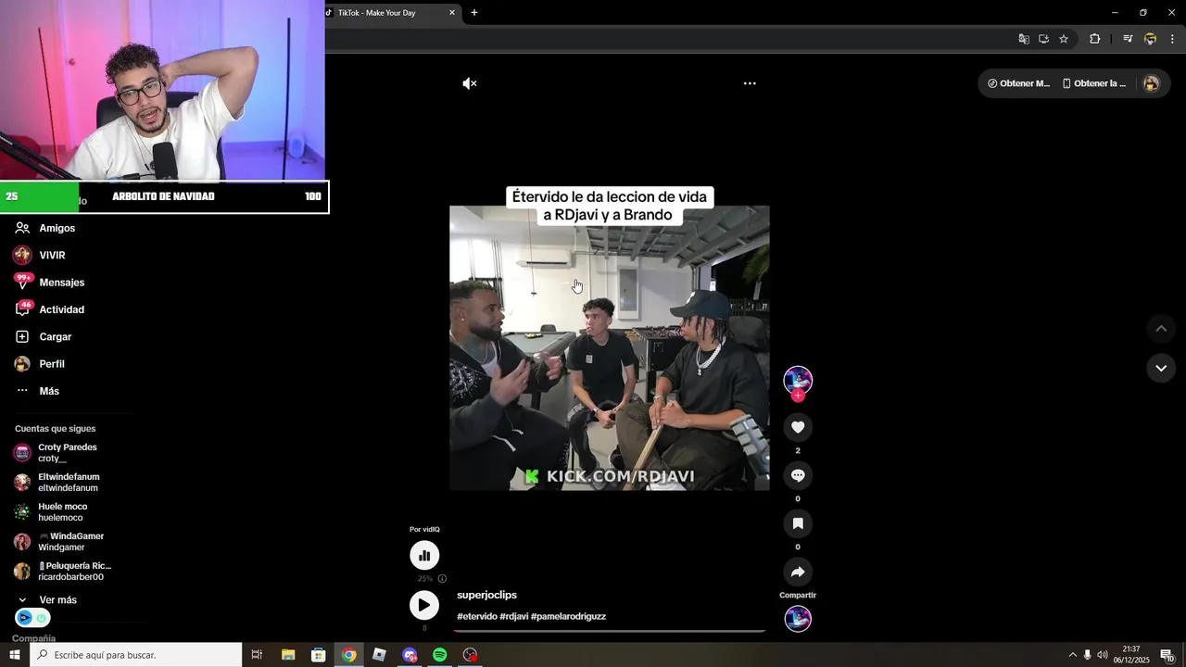1186x667 pixels.
Task: Expand the Más menu
Action: coord(49,391)
